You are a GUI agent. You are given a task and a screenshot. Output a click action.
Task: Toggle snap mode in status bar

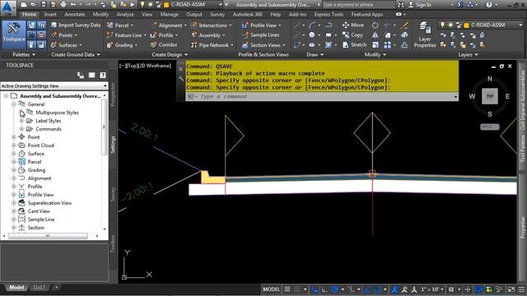pyautogui.click(x=297, y=289)
